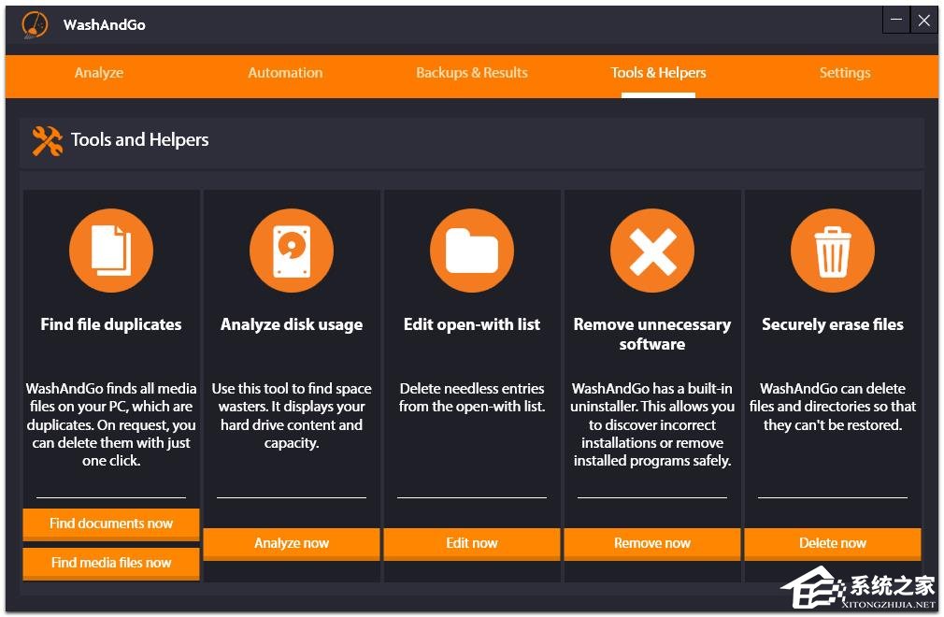Click the WashAndGo title text

point(104,24)
